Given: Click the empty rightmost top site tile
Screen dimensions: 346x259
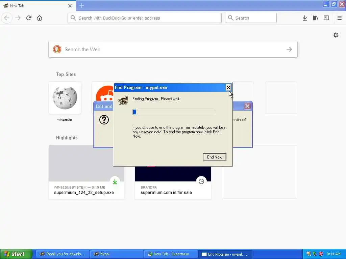Looking at the screenshot, I should click(x=281, y=98).
